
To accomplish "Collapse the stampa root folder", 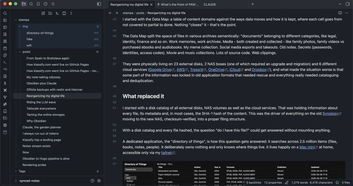I will [x=16, y=20].
